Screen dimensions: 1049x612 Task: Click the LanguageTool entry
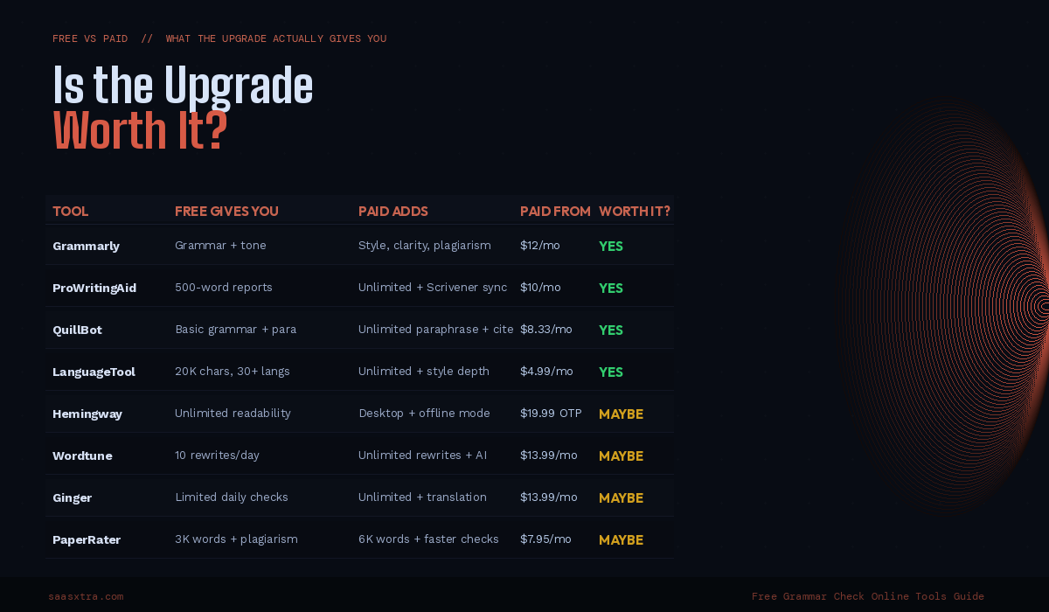click(x=94, y=372)
